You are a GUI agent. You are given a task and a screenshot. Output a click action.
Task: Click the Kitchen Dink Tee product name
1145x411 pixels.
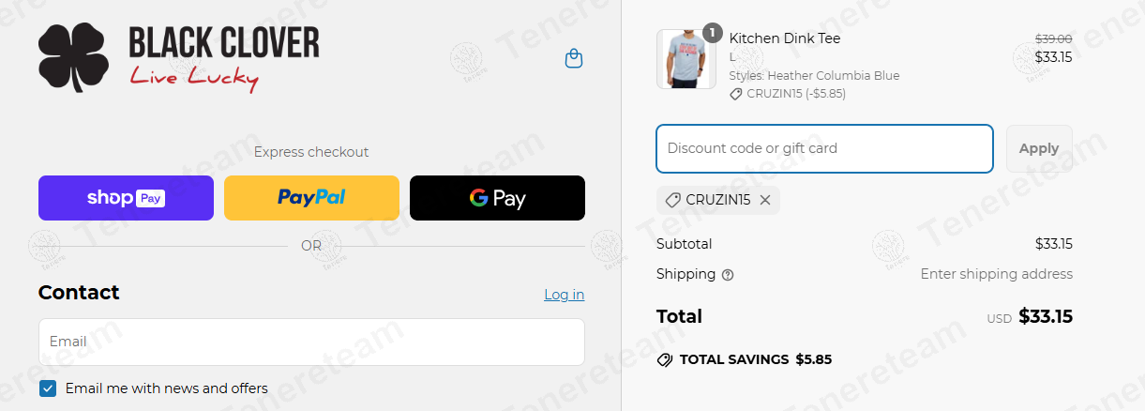(x=785, y=38)
